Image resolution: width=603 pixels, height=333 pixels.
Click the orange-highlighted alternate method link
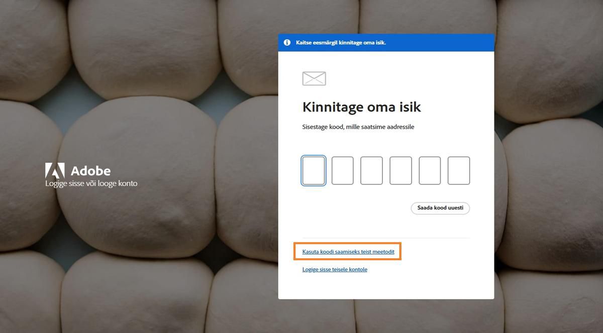tap(348, 251)
